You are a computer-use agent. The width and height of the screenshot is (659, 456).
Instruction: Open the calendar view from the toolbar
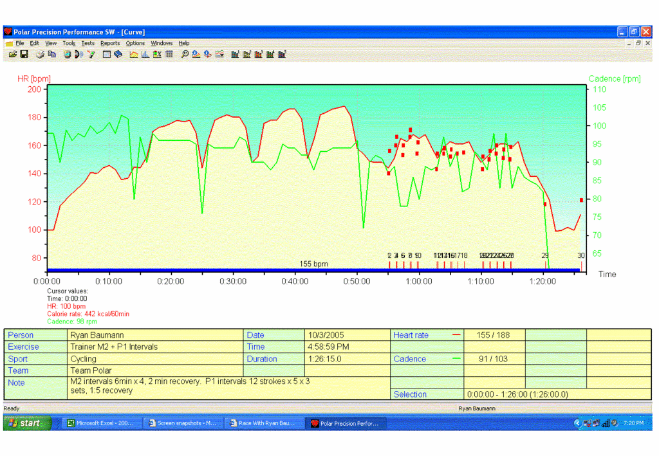[106, 54]
